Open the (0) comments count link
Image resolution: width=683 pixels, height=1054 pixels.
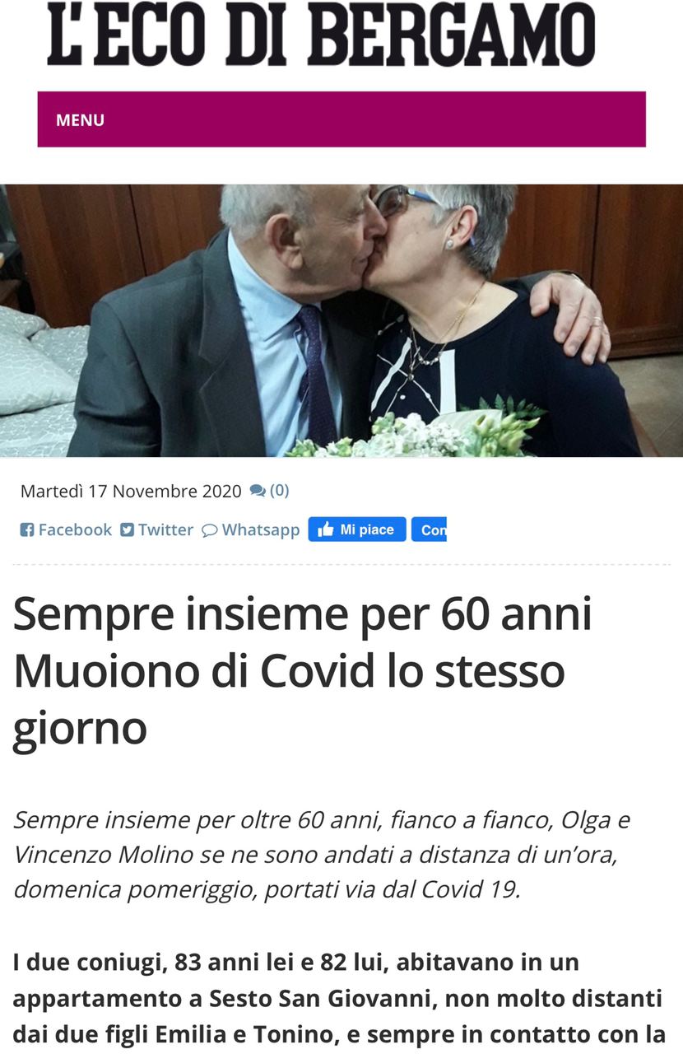click(280, 491)
